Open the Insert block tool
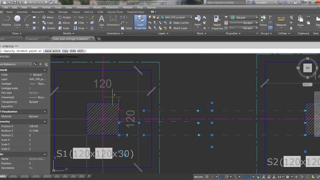320x180 pixels. pyautogui.click(x=197, y=21)
